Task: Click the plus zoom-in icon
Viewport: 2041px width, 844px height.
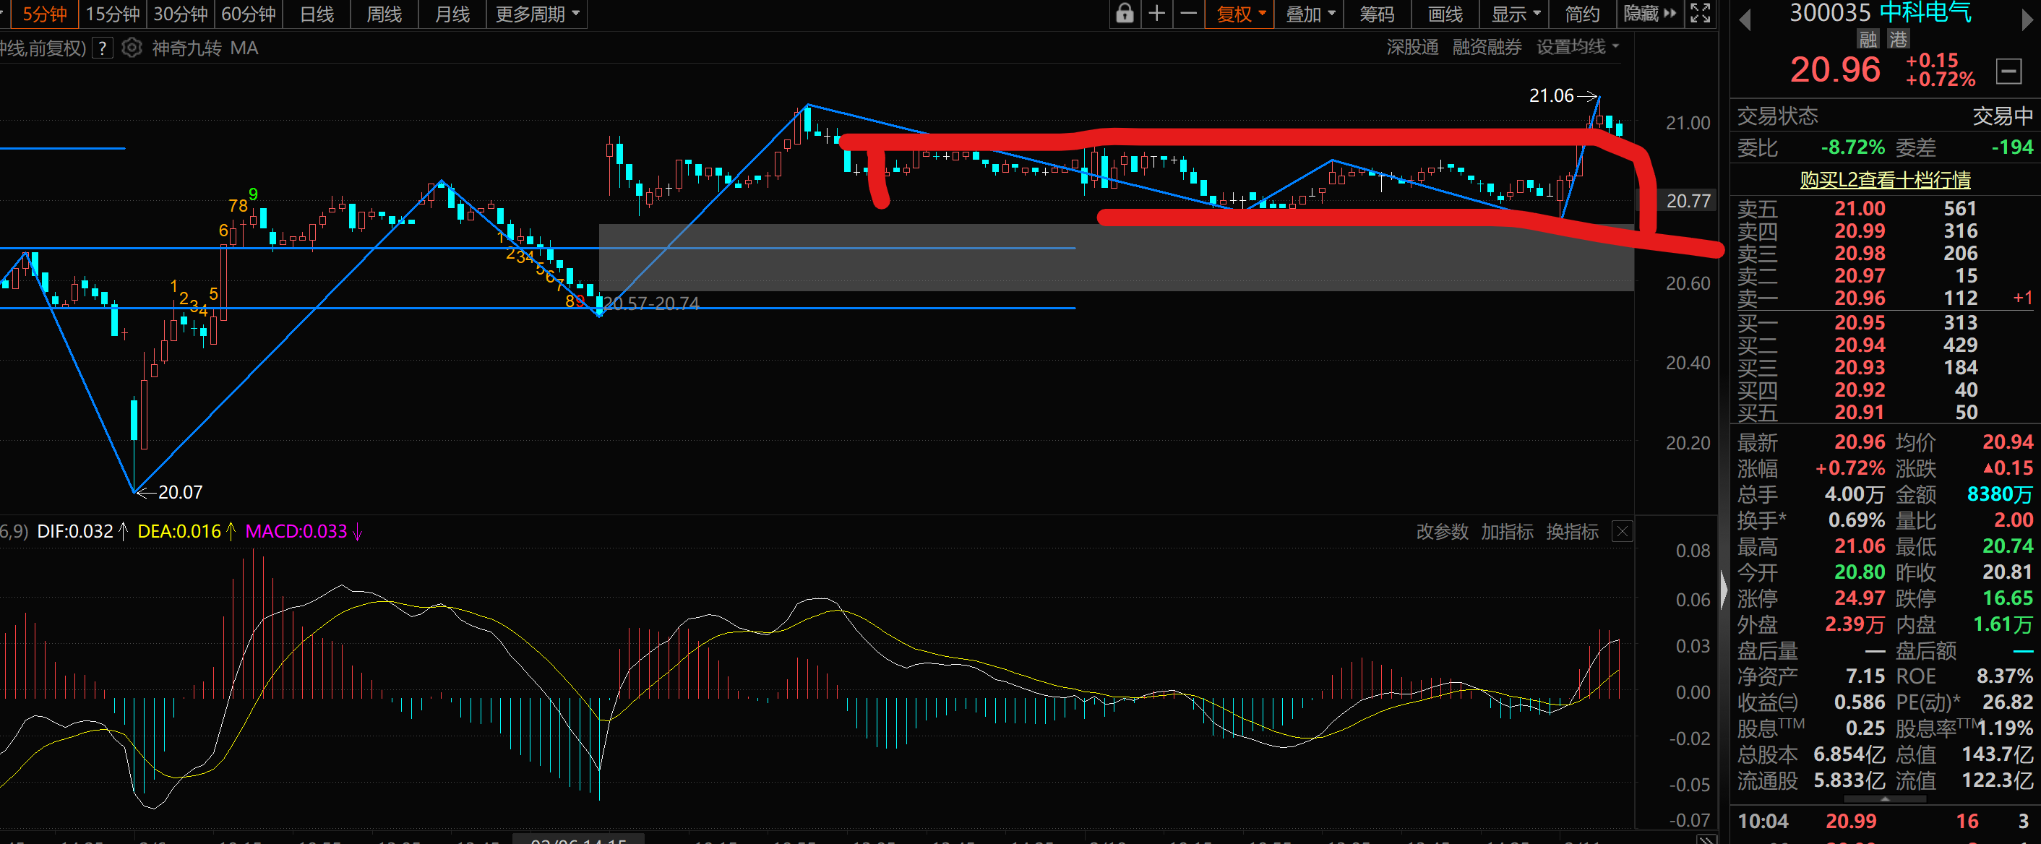Action: (x=1157, y=14)
